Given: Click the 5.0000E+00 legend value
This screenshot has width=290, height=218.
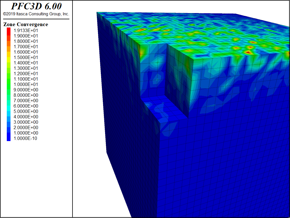Looking at the screenshot, I should tap(26, 111).
